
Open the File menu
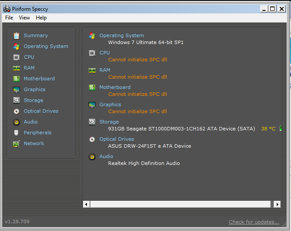(x=9, y=18)
